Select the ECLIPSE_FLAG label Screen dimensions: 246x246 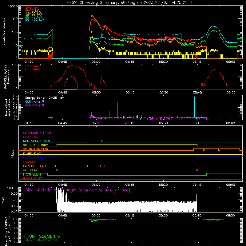34,158
